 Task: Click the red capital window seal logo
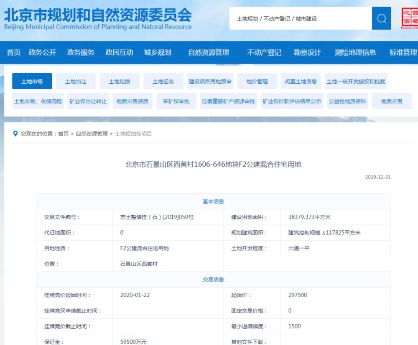click(410, 18)
